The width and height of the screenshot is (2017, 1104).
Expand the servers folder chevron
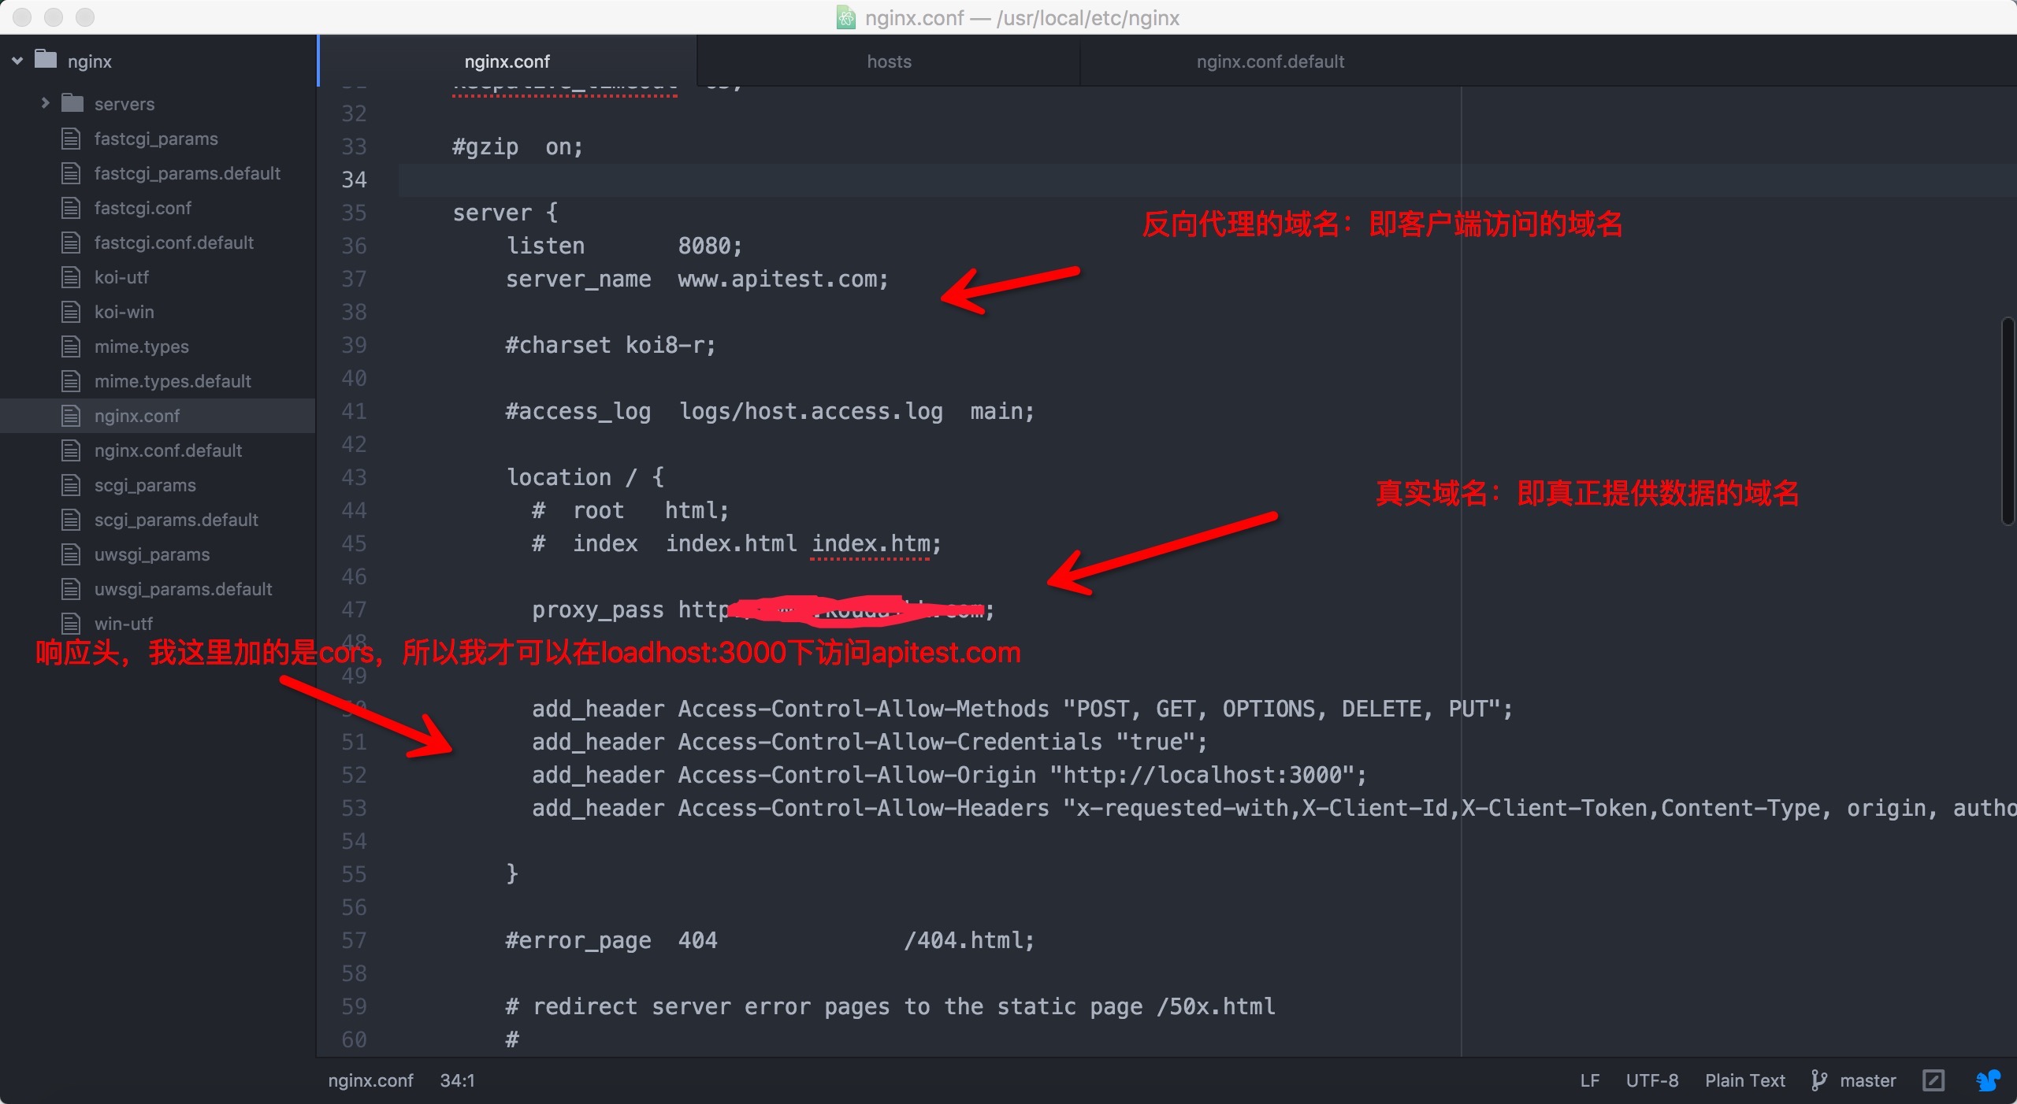45,103
